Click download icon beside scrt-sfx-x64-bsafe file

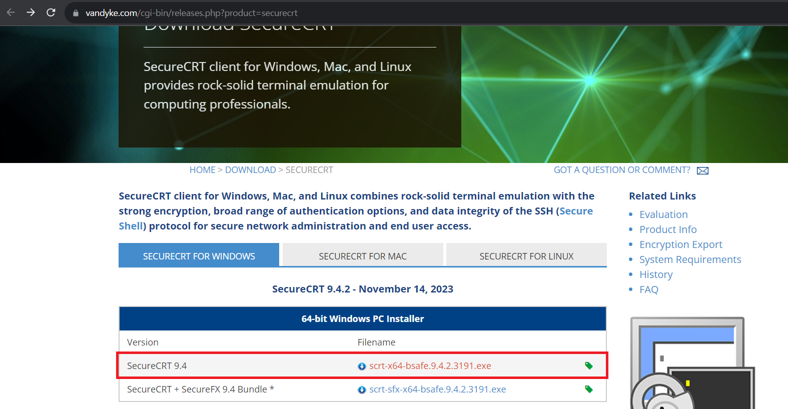click(362, 390)
